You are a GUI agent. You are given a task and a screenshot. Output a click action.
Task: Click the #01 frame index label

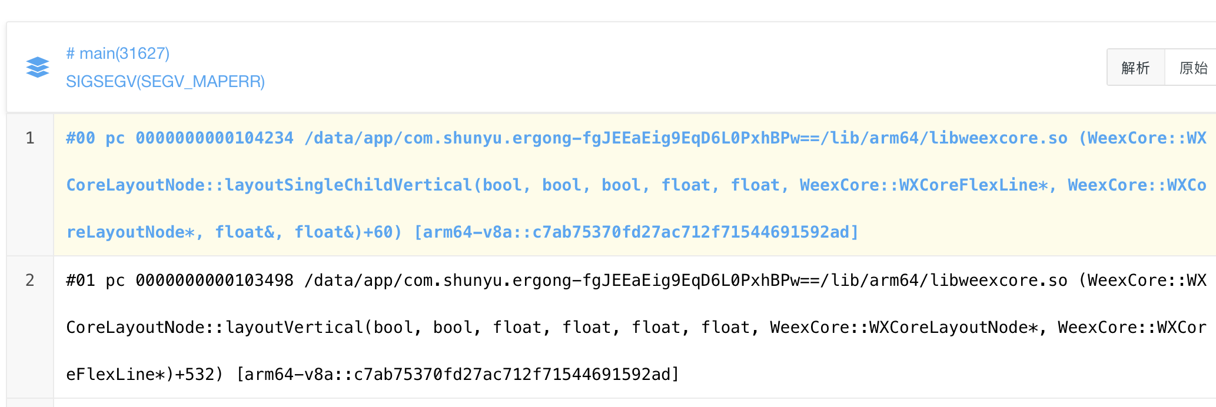[x=80, y=281]
